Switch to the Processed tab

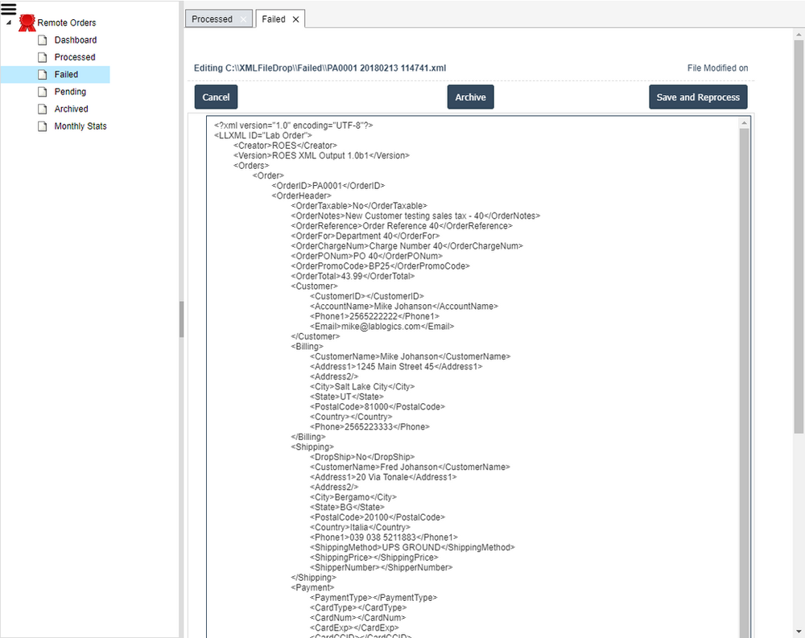[213, 18]
